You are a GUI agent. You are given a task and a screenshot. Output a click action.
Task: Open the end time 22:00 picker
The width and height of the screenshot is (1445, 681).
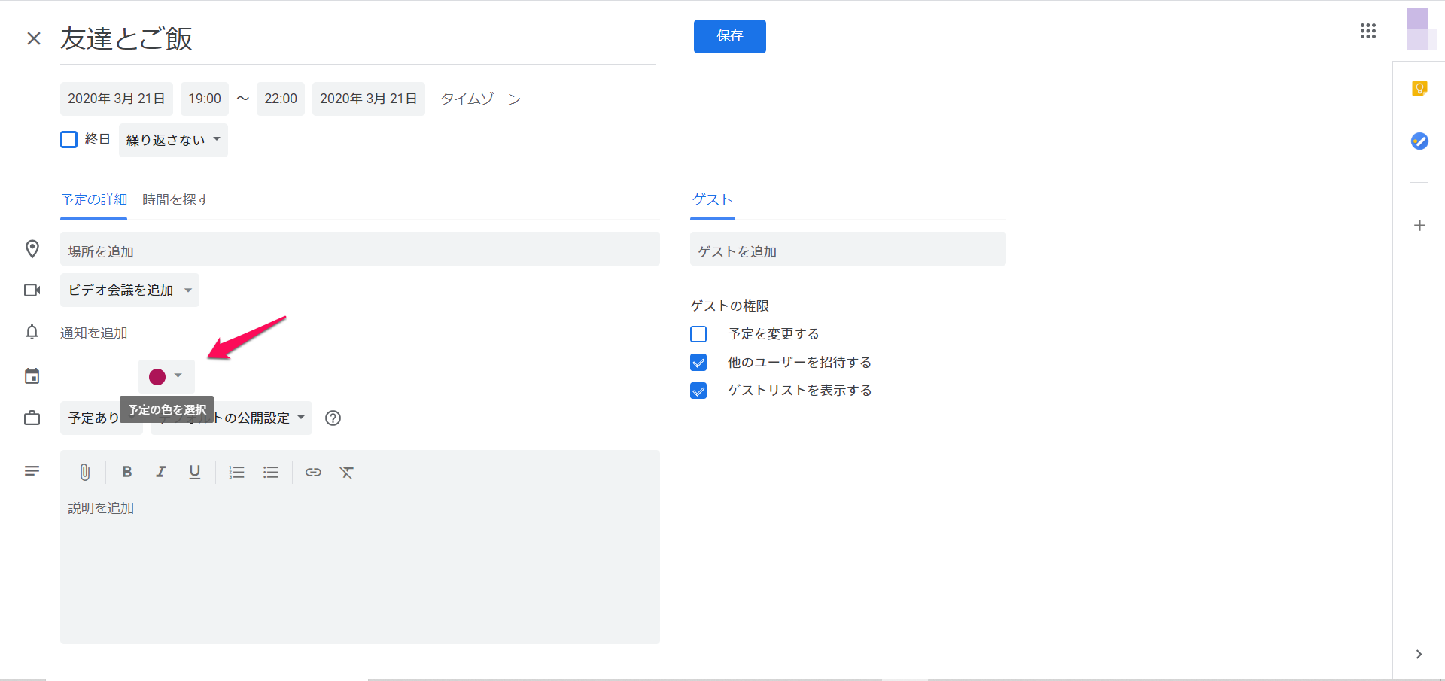[x=281, y=99]
